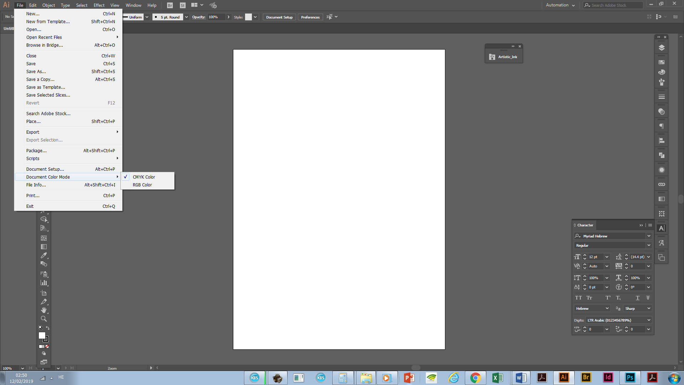Swap fill and stroke colors
This screenshot has height=385, width=684.
(48, 328)
